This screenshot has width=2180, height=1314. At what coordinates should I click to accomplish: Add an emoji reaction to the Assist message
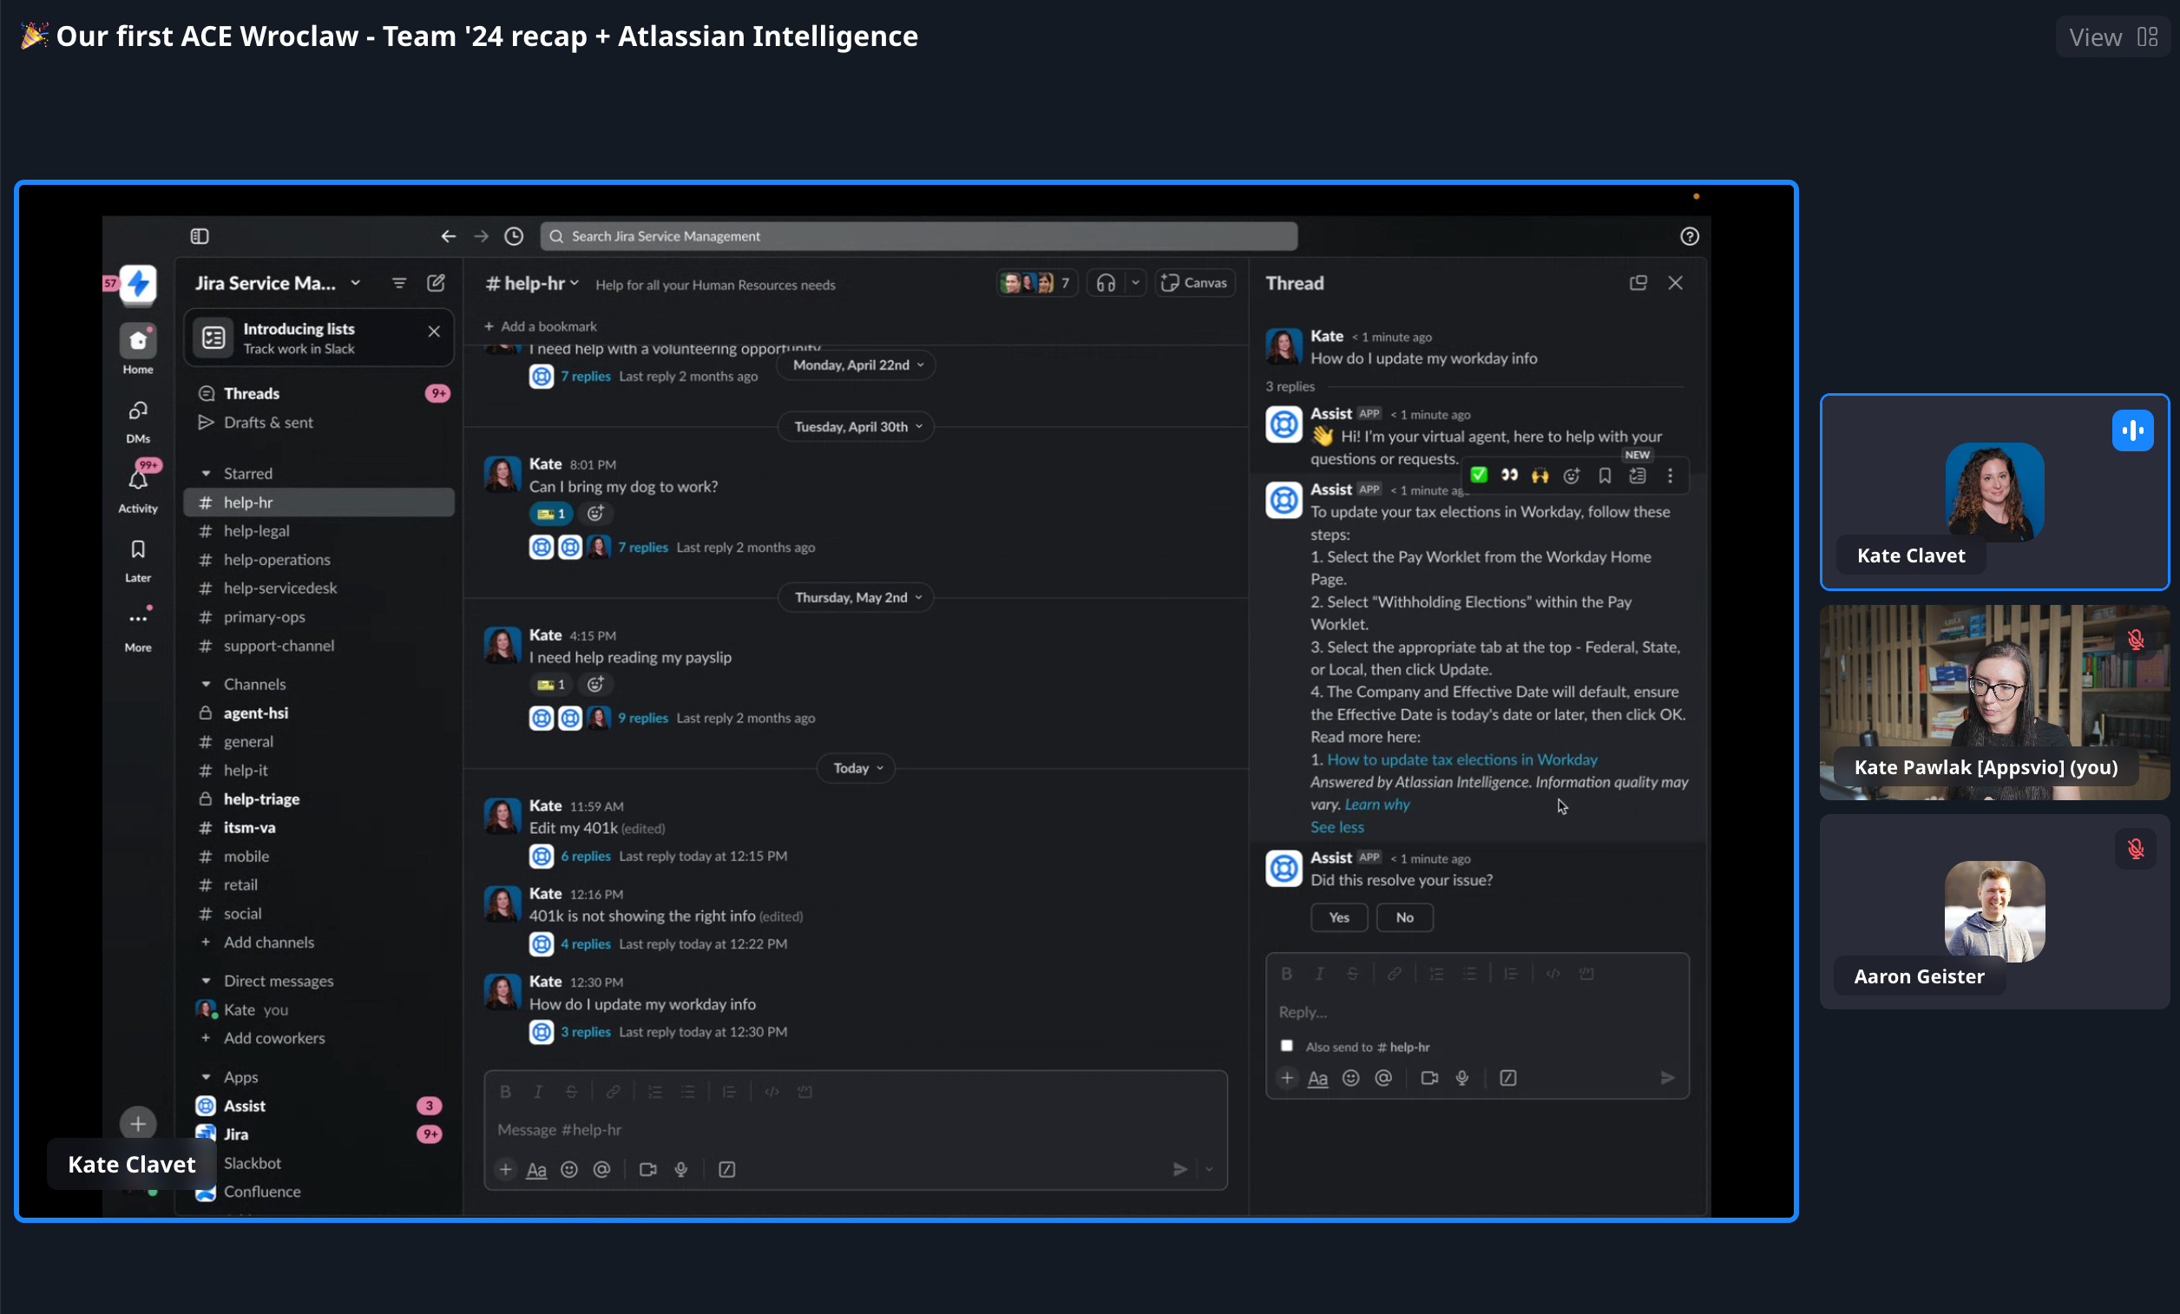(1573, 475)
